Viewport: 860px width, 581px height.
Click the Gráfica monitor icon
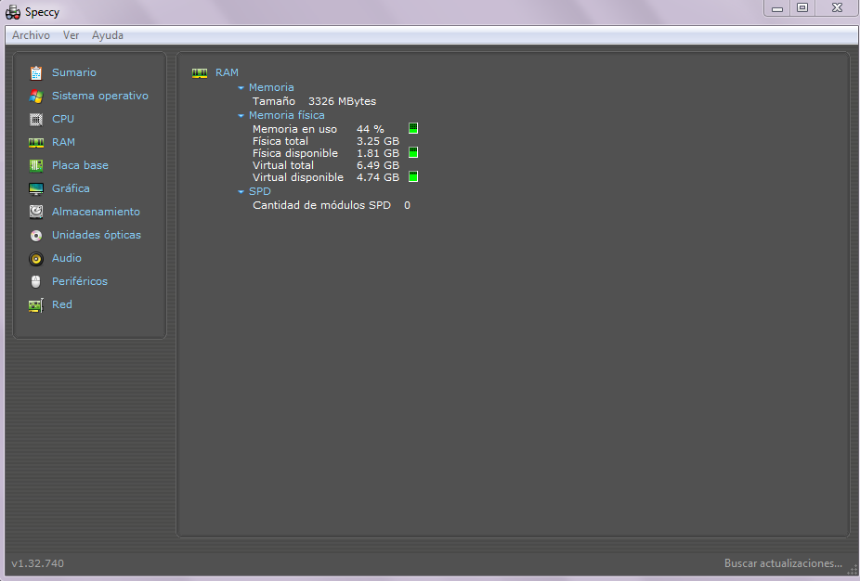coord(36,189)
